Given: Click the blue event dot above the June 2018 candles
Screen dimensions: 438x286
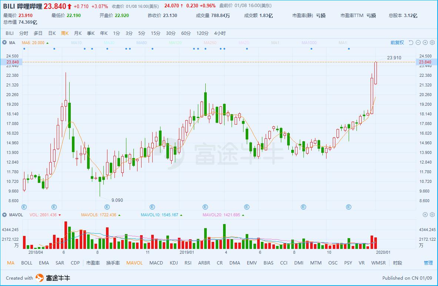Looking at the screenshot, I should (54, 49).
